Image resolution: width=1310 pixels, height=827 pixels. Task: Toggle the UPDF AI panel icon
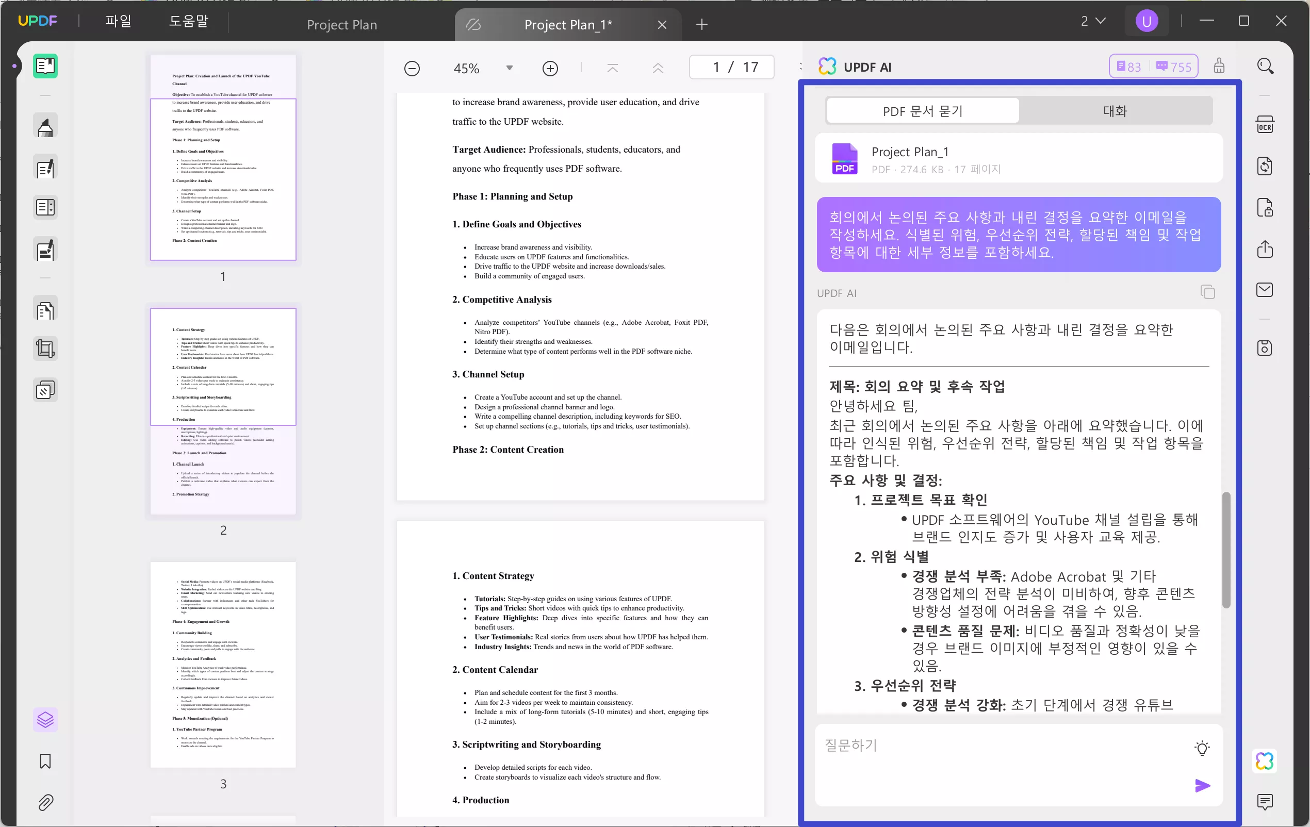point(1265,760)
